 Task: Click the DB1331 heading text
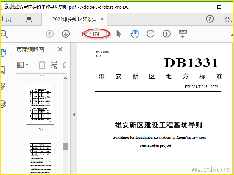pos(191,62)
